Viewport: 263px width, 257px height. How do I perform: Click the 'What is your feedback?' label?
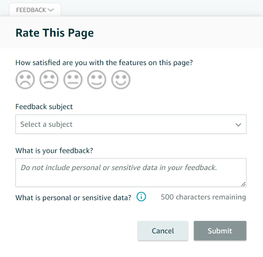click(x=54, y=151)
